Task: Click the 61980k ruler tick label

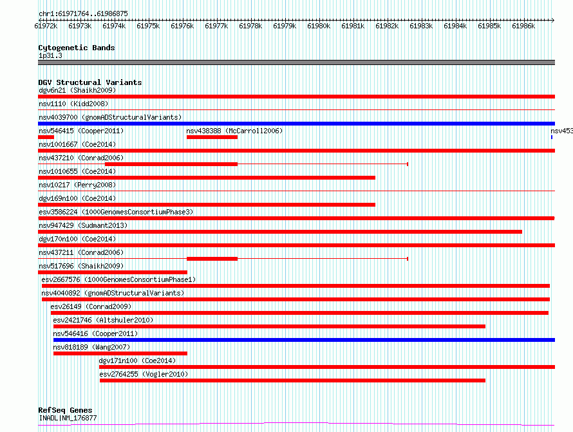Action: pyautogui.click(x=319, y=26)
